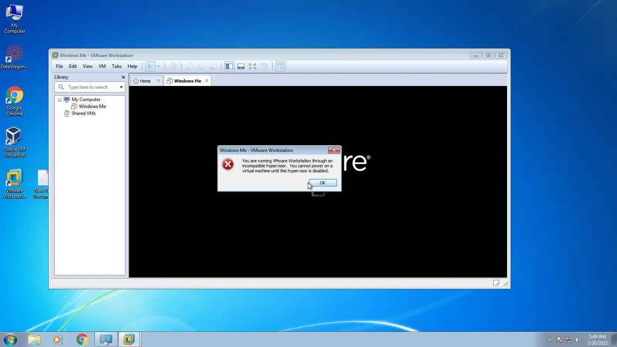The image size is (617, 347).
Task: Open the Action Center flag icon
Action: 560,340
